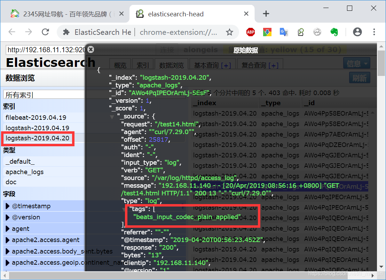Click the scrollbar down arrow at bottom right
This screenshot has width=386, height=280.
tap(381, 267)
